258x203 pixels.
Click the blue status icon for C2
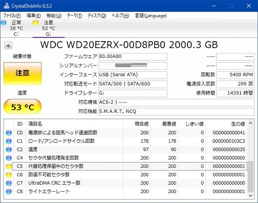pyautogui.click(x=9, y=150)
